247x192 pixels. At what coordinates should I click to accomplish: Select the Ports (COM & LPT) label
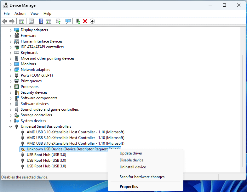coord(37,75)
